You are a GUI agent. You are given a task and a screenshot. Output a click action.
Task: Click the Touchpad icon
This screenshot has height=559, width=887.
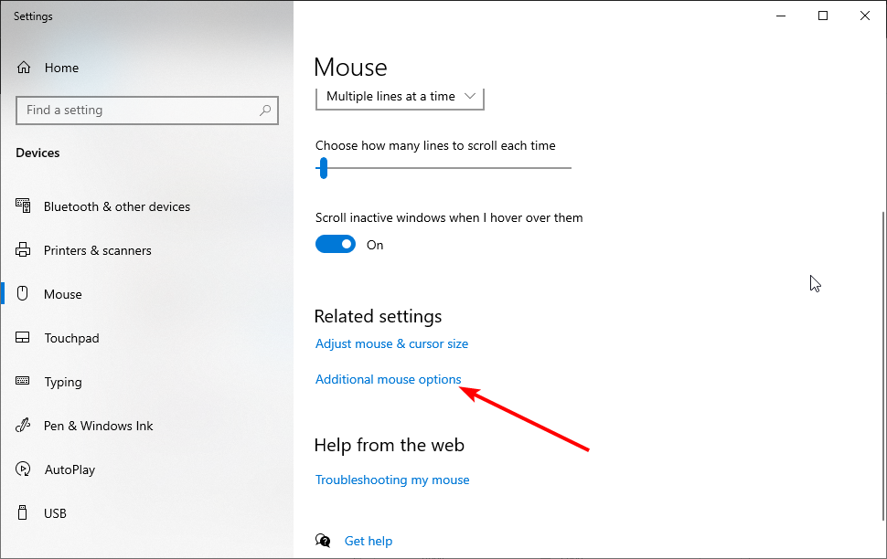[23, 337]
